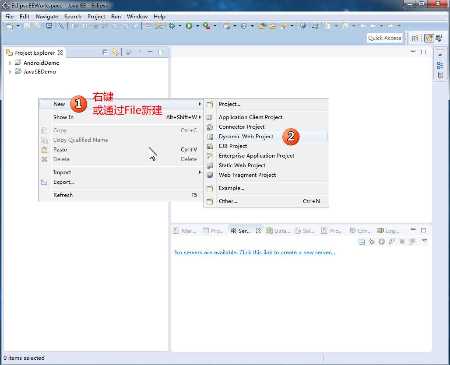Expand the Debug dropdown arrow
450x365 pixels.
(x=180, y=26)
